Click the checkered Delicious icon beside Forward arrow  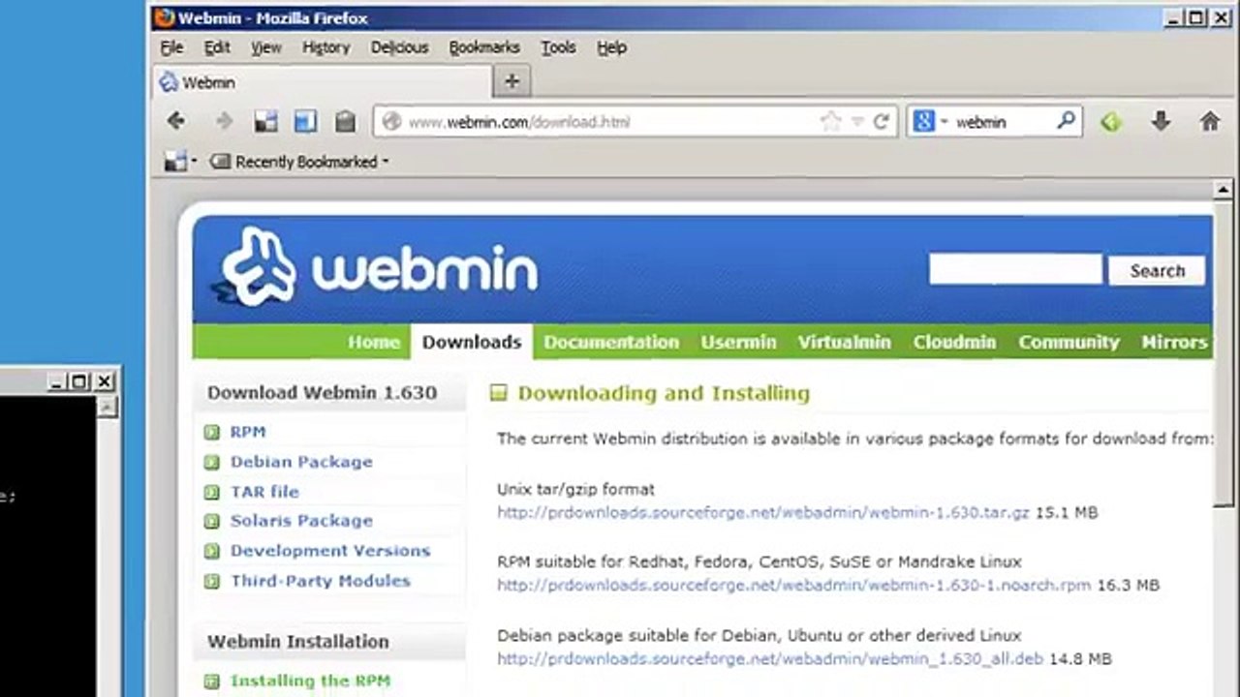point(265,121)
